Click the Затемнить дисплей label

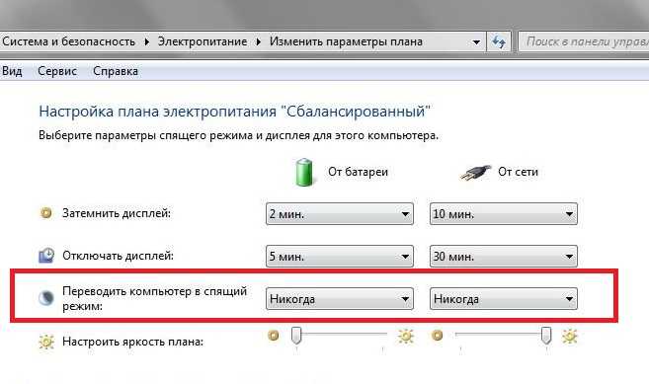[x=117, y=213]
